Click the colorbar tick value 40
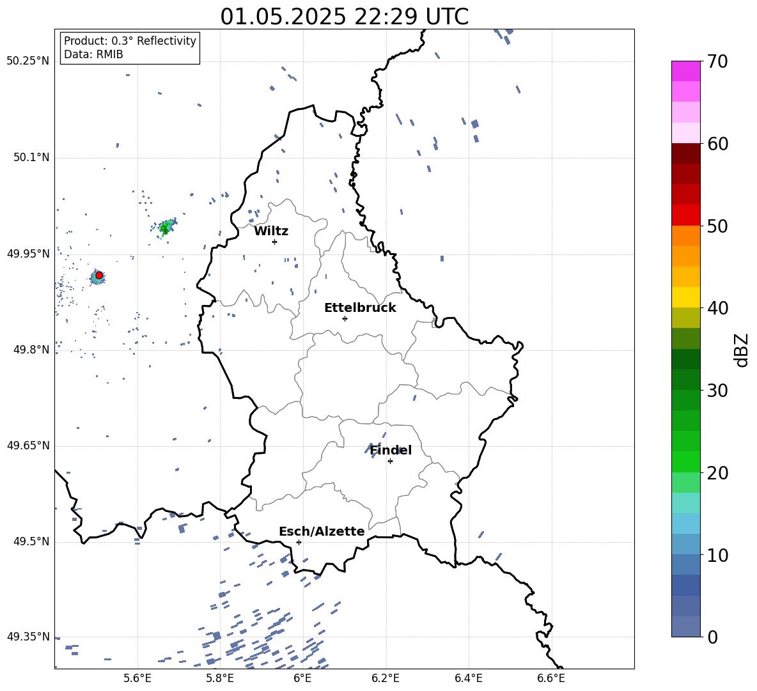 coord(717,308)
